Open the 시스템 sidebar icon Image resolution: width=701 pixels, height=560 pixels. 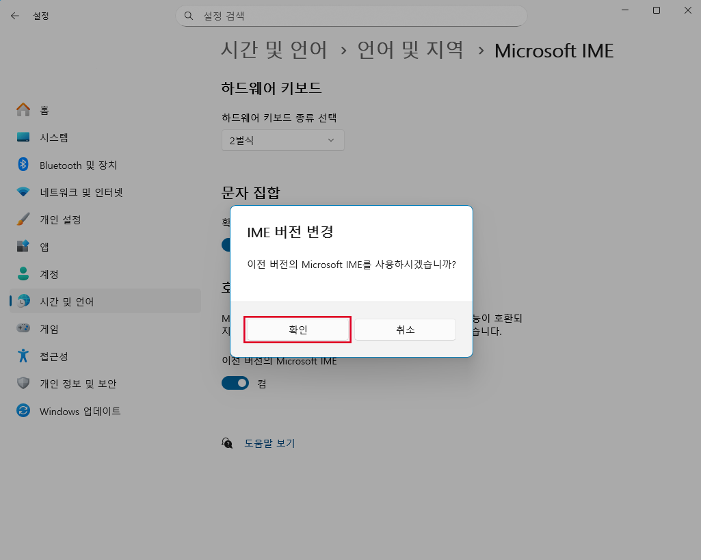click(x=23, y=137)
